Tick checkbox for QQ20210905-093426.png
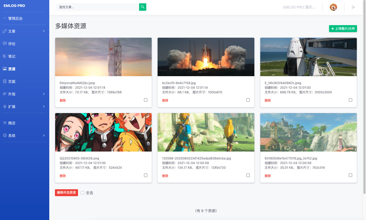This screenshot has width=366, height=220. (x=146, y=175)
